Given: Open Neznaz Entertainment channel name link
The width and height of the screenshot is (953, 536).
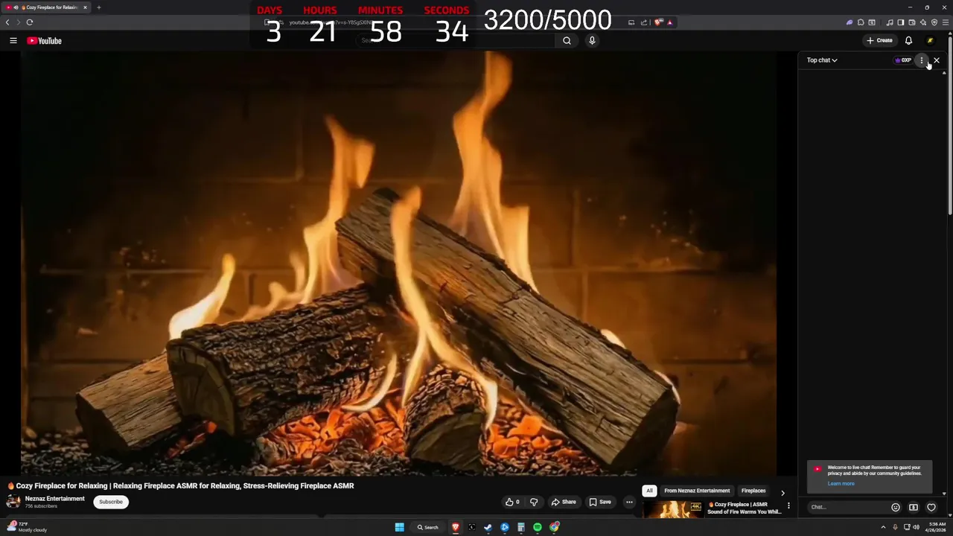Looking at the screenshot, I should 55,499.
